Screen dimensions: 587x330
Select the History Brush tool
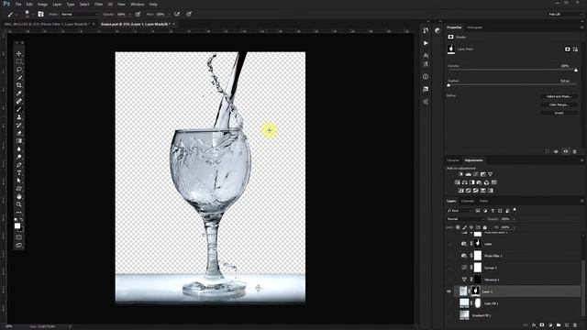tap(18, 125)
